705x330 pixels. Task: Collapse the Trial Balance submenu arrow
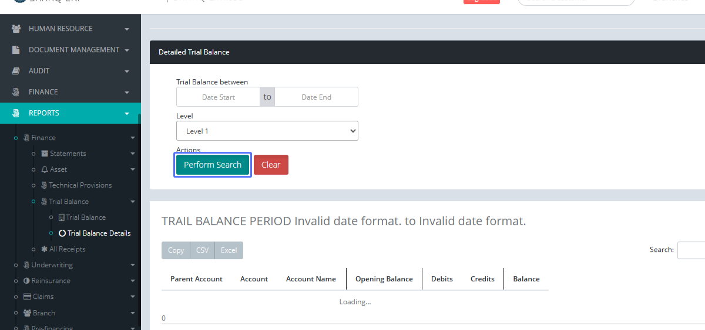(133, 202)
